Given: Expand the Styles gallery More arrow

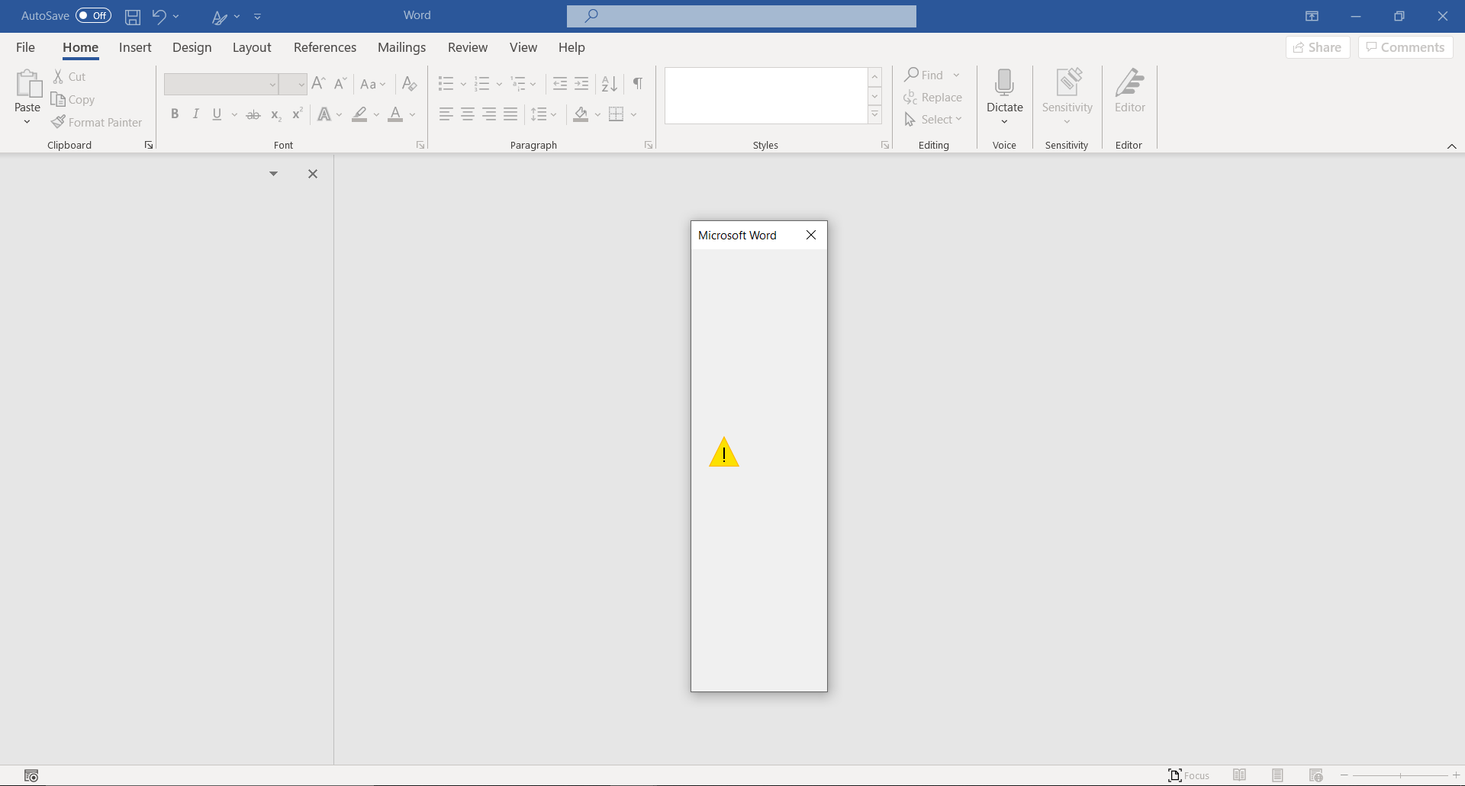Looking at the screenshot, I should click(875, 115).
